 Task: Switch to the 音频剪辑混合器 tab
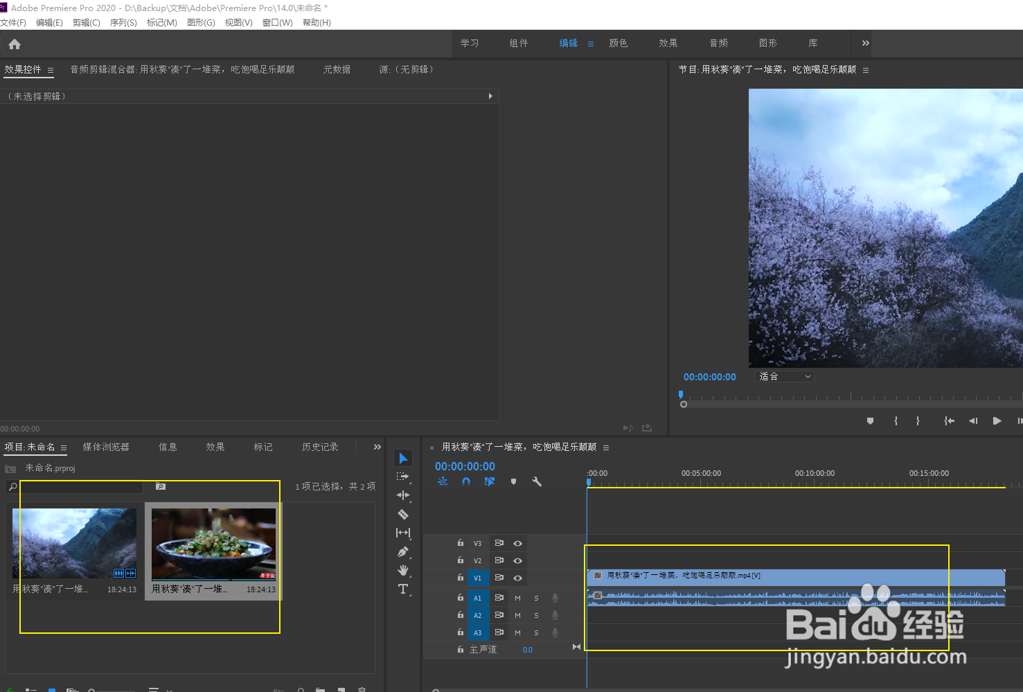tap(182, 69)
